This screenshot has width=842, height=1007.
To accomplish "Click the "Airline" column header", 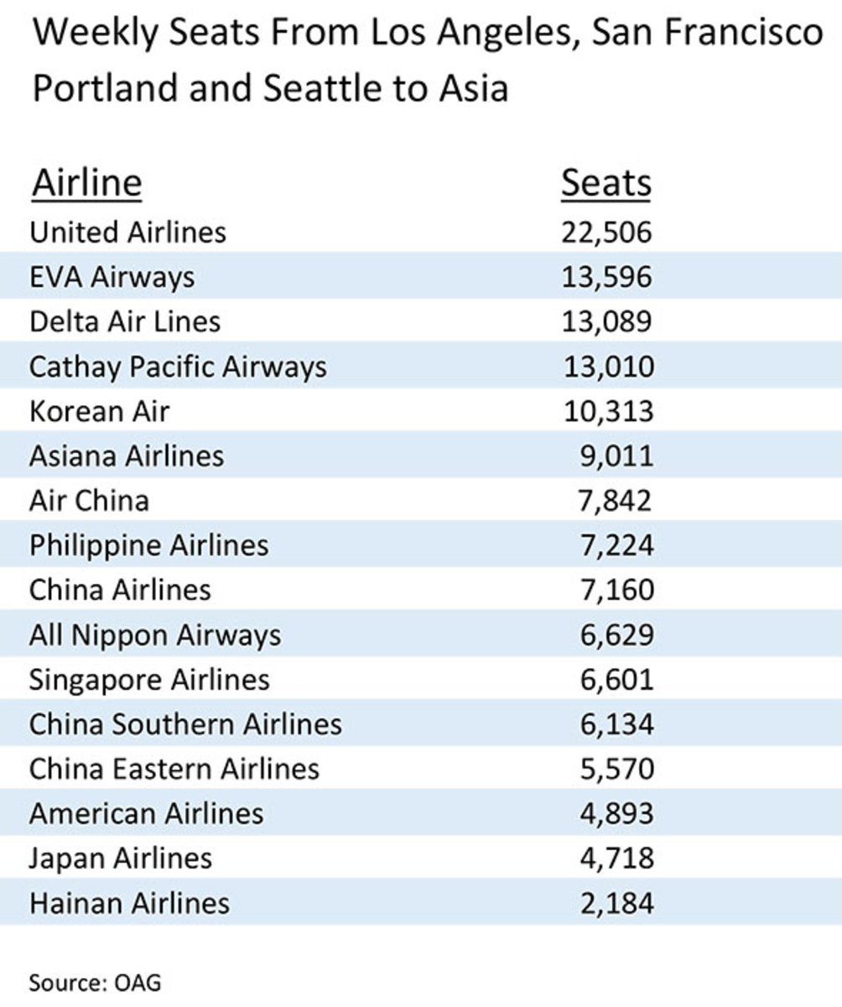I will pos(86,184).
